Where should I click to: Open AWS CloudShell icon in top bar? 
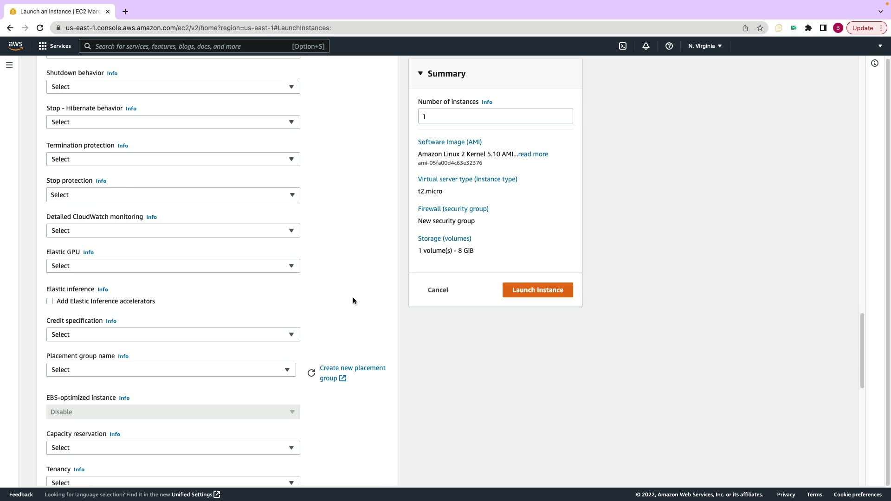tap(623, 46)
